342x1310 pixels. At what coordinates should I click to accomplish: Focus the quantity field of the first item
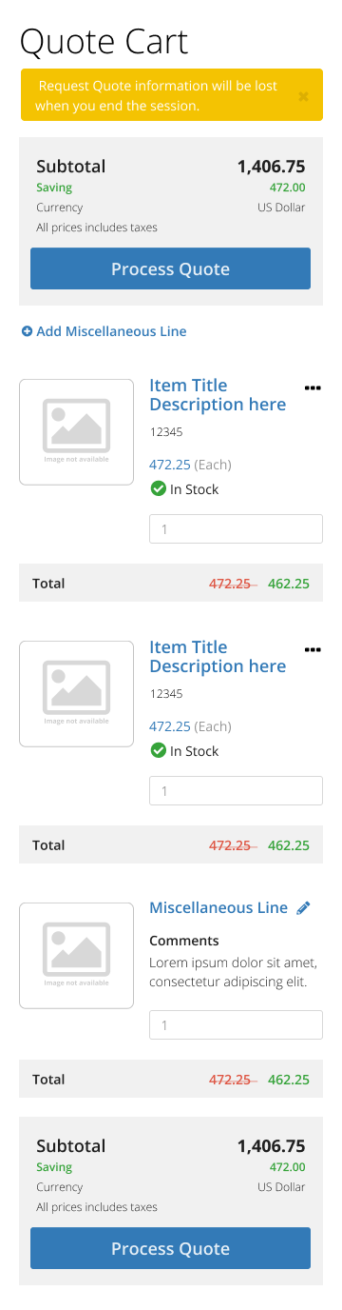click(x=236, y=528)
